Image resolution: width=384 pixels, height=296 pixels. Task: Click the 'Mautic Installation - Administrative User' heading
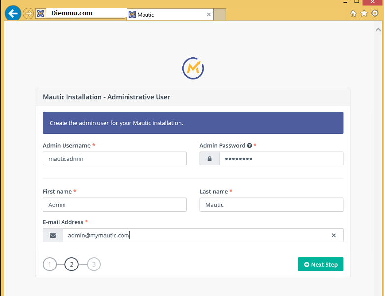[x=106, y=97]
